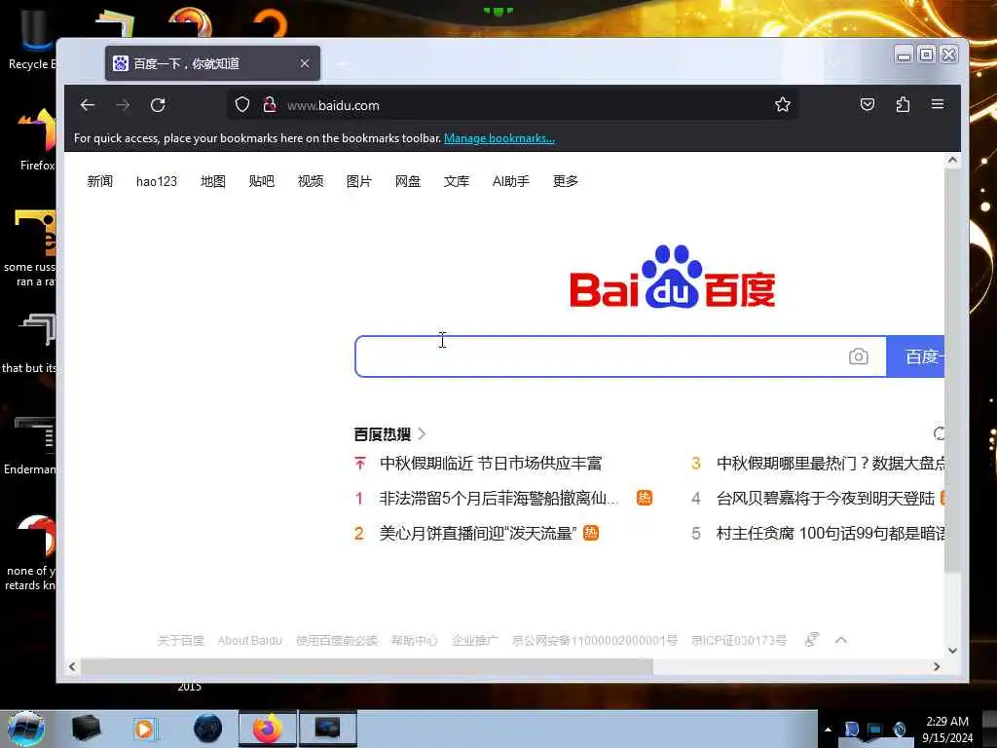Open the clock showing 2:29 AM
This screenshot has width=997, height=748.
pyautogui.click(x=947, y=729)
